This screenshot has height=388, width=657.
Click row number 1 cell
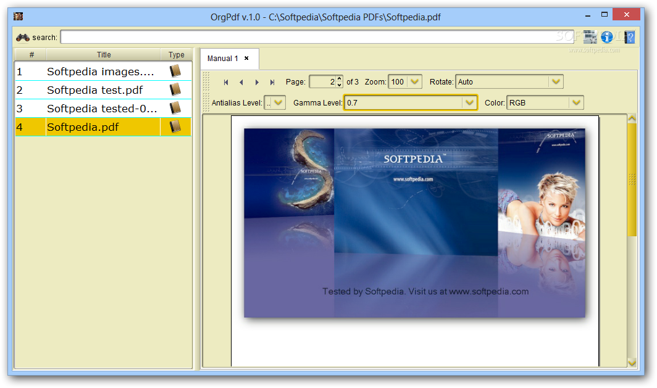pos(31,71)
